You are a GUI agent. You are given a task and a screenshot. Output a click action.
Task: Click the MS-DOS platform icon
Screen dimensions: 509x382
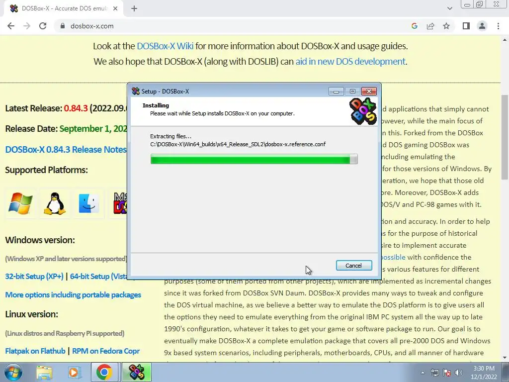tap(120, 203)
